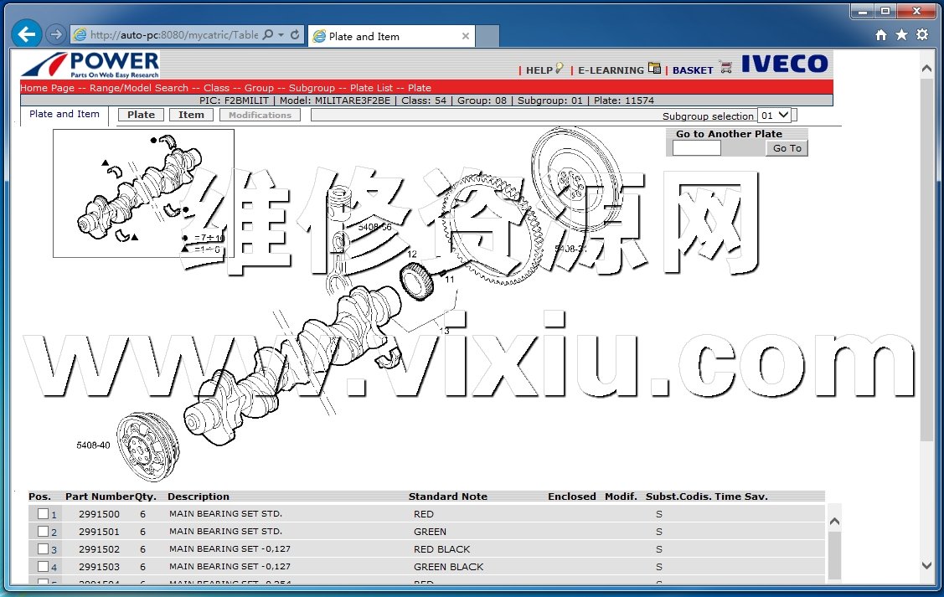Tick the checkbox for position 1
Screen dimensions: 944x597
[x=43, y=514]
